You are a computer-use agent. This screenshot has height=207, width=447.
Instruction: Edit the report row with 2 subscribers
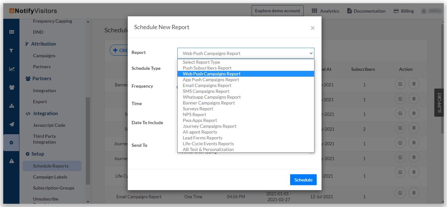(400, 128)
